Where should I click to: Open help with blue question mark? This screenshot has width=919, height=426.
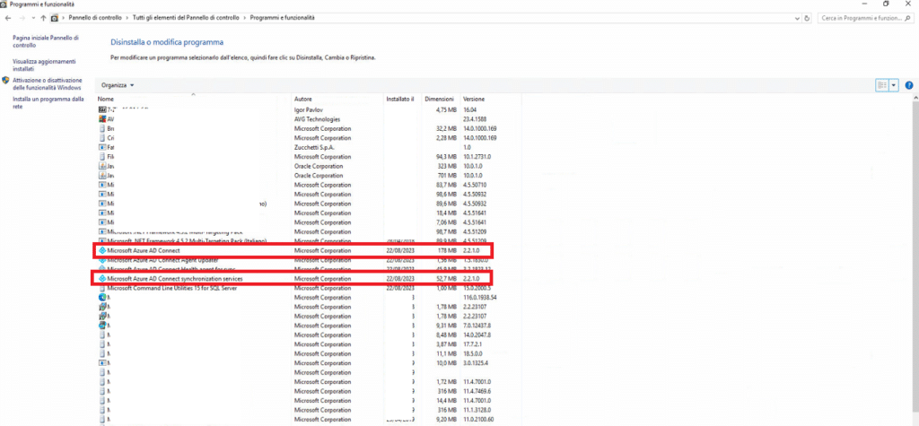tap(909, 85)
